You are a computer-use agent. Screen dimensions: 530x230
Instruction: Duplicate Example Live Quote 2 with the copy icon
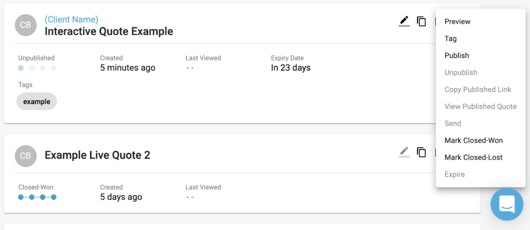click(x=421, y=152)
